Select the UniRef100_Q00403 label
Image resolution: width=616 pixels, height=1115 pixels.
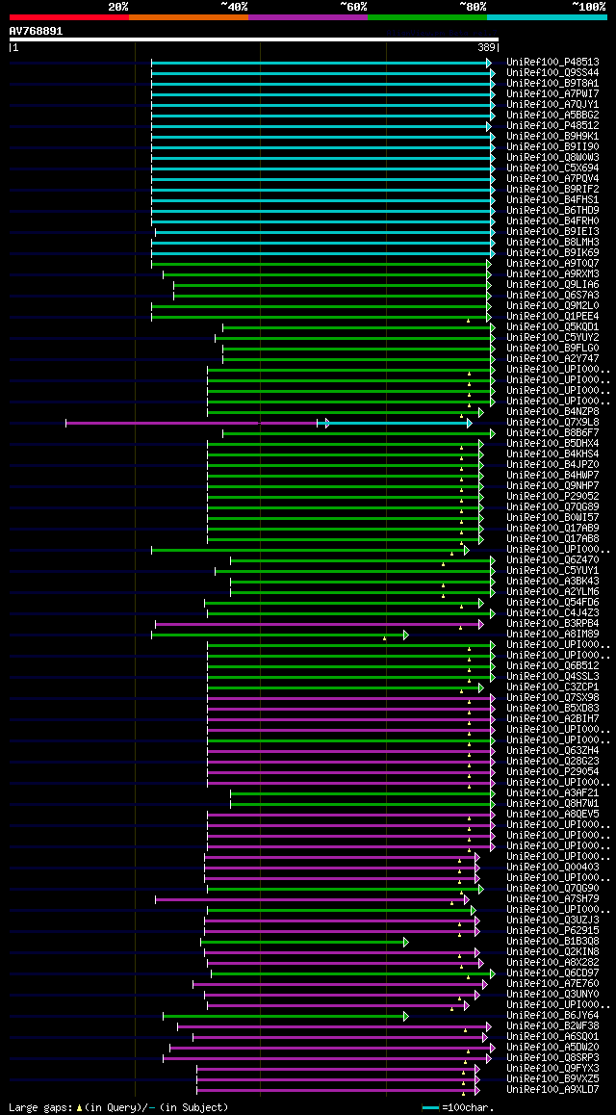[552, 868]
